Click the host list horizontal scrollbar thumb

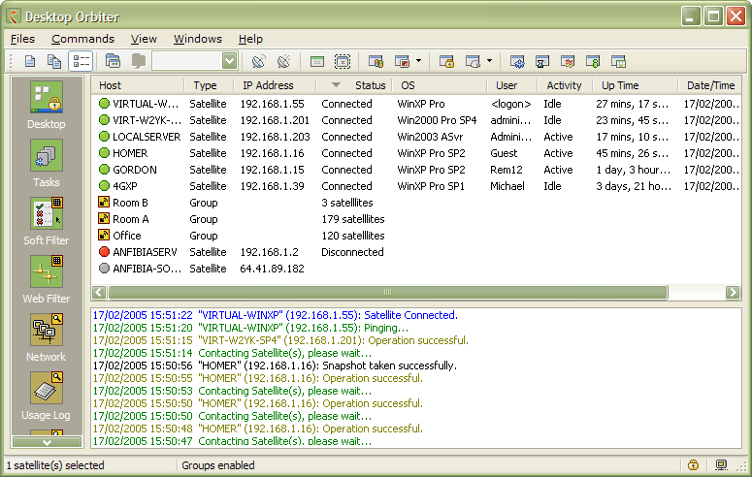(387, 293)
